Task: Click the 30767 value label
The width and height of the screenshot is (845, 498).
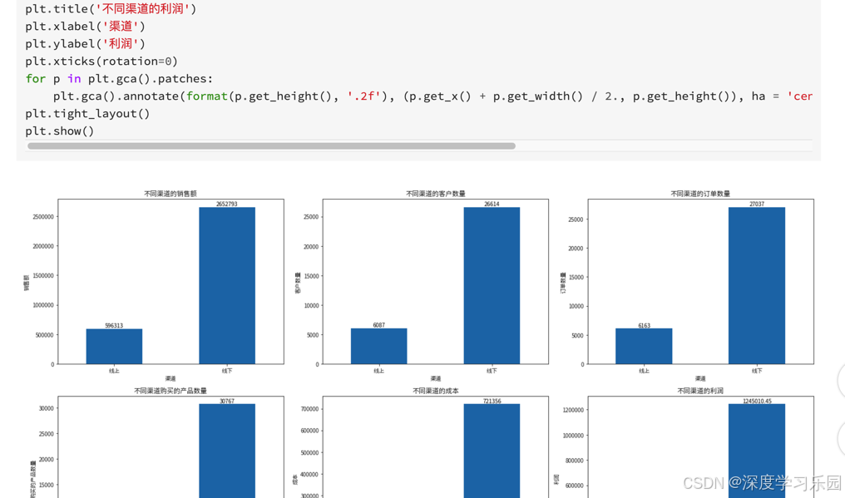Action: (227, 401)
